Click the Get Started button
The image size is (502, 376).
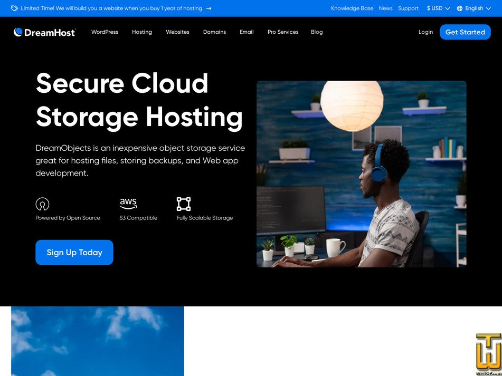(465, 32)
